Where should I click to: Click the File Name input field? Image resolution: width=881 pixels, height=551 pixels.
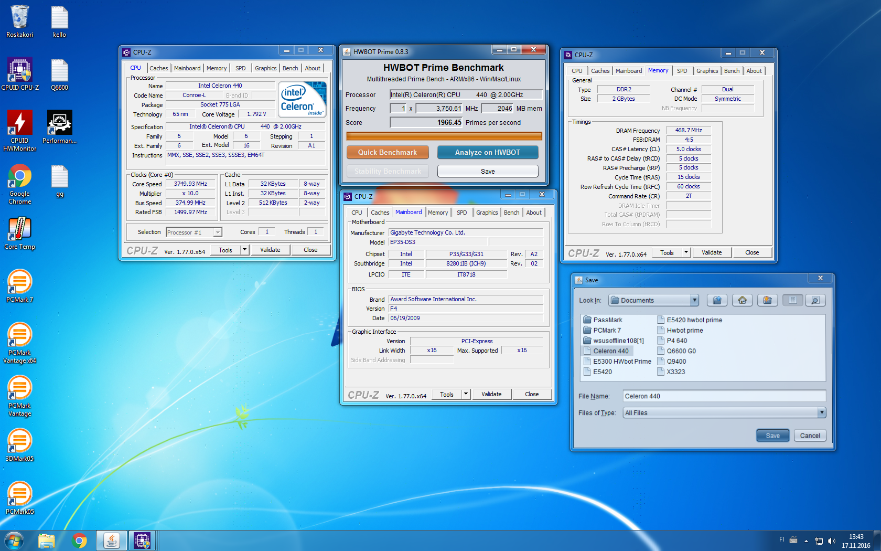[x=724, y=396]
